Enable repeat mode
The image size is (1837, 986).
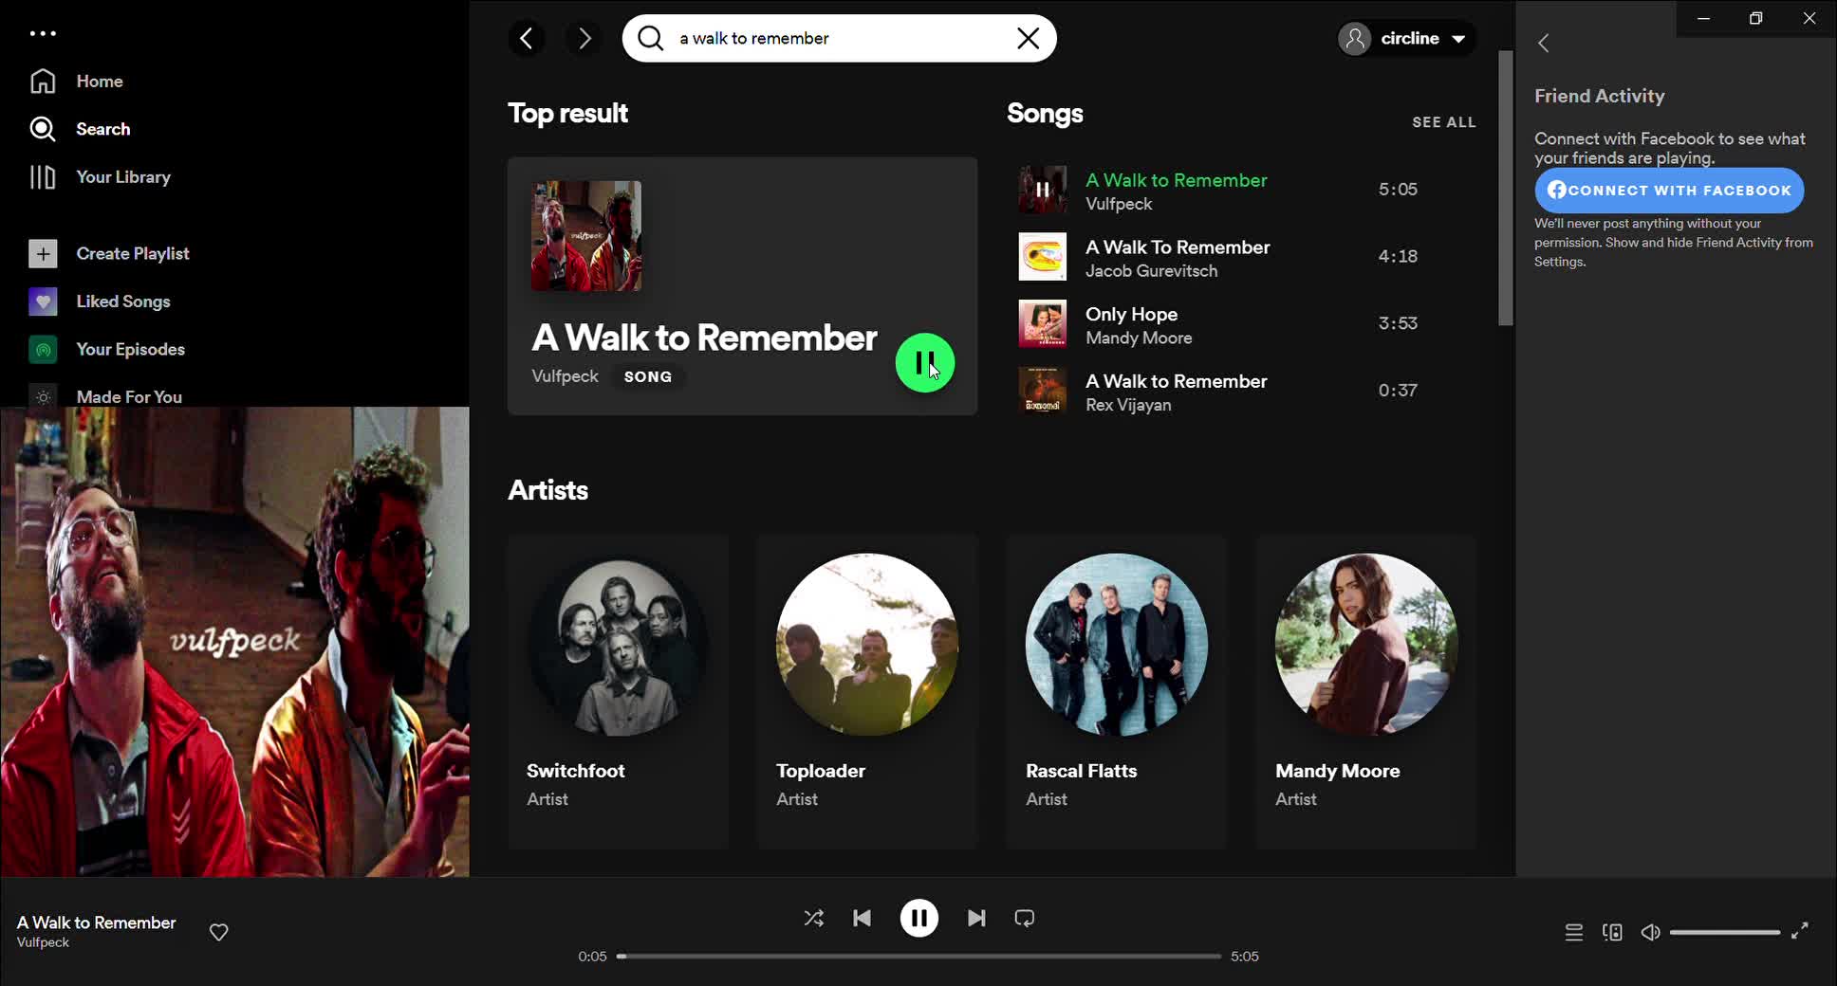click(x=1024, y=917)
